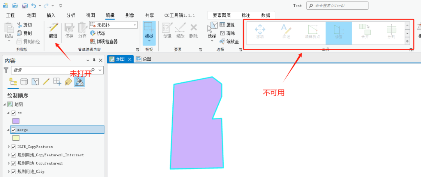Click the 状态 status button
Image resolution: width=421 pixels, height=177 pixels.
pos(98,33)
